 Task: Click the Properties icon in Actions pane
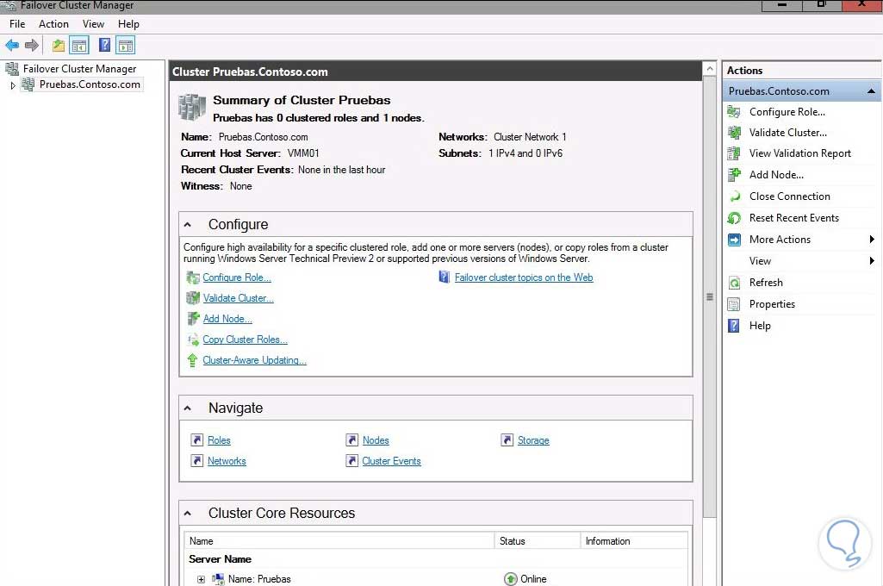(x=734, y=304)
